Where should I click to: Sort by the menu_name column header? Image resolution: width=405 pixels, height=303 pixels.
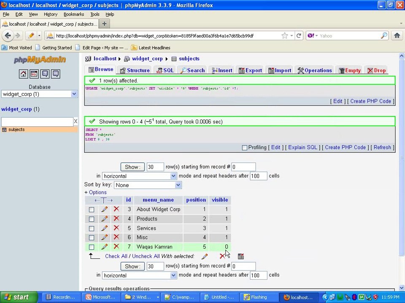click(x=158, y=200)
